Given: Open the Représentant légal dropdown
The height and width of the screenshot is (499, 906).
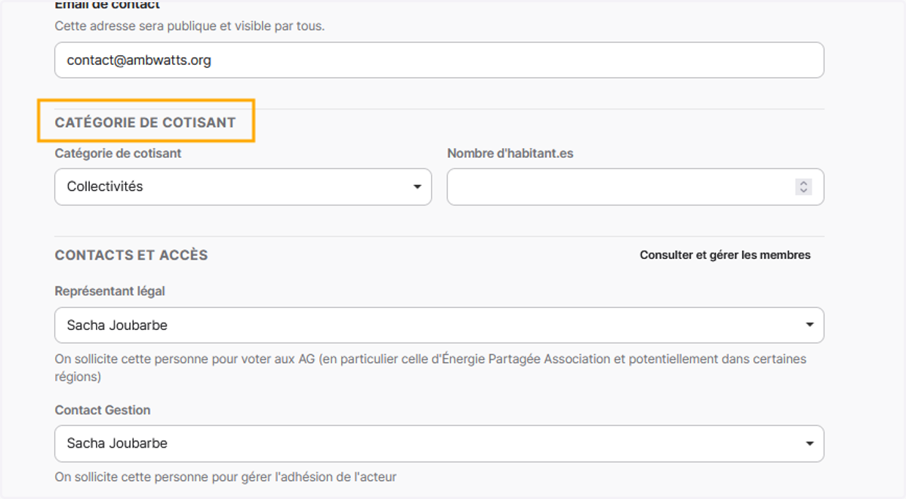Looking at the screenshot, I should coord(439,325).
